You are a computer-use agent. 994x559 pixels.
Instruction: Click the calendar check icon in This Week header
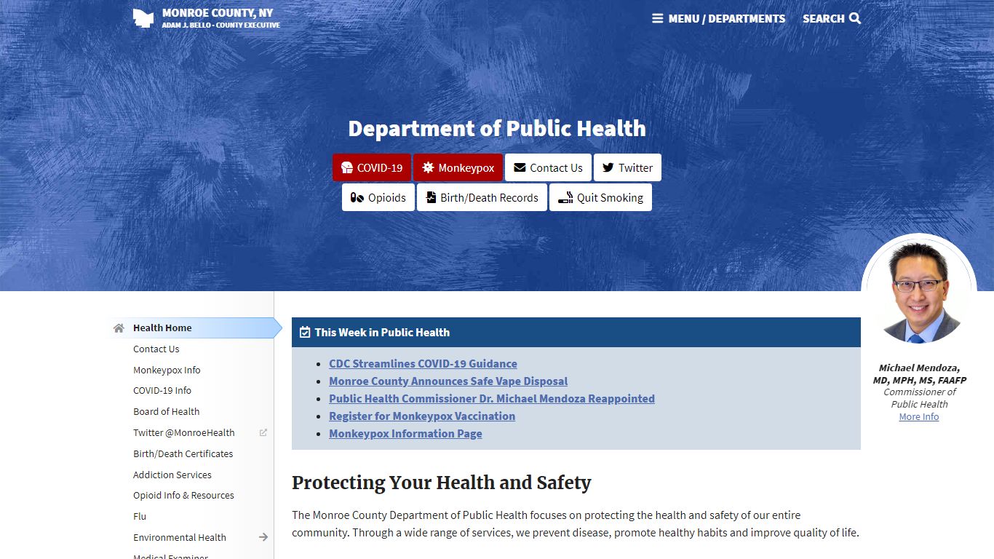point(305,332)
